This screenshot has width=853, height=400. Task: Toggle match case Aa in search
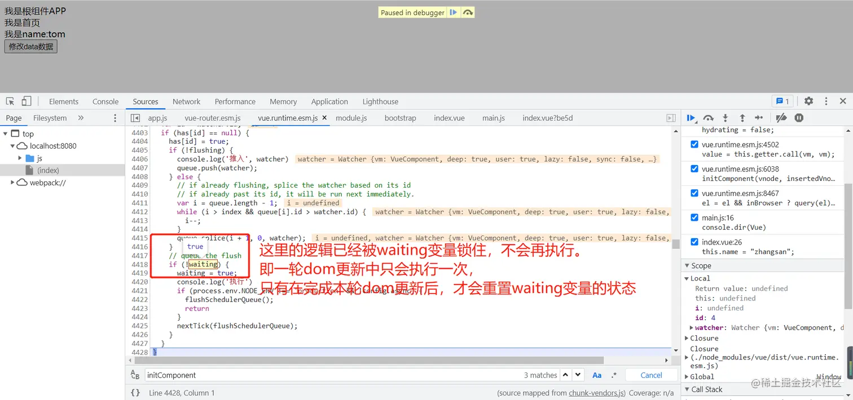(x=597, y=375)
